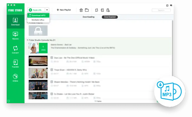Click the feedback chat icon at top right
Viewport: 192px width, 117px height.
pos(171,5)
